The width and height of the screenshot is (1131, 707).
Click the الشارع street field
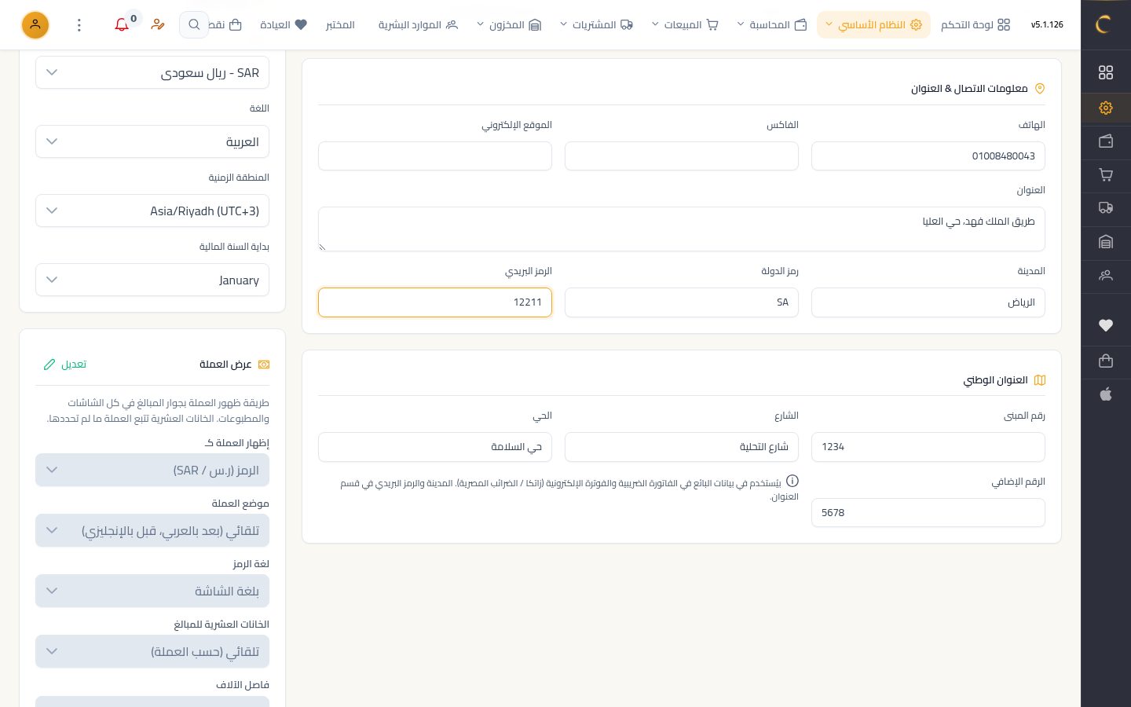[682, 447]
